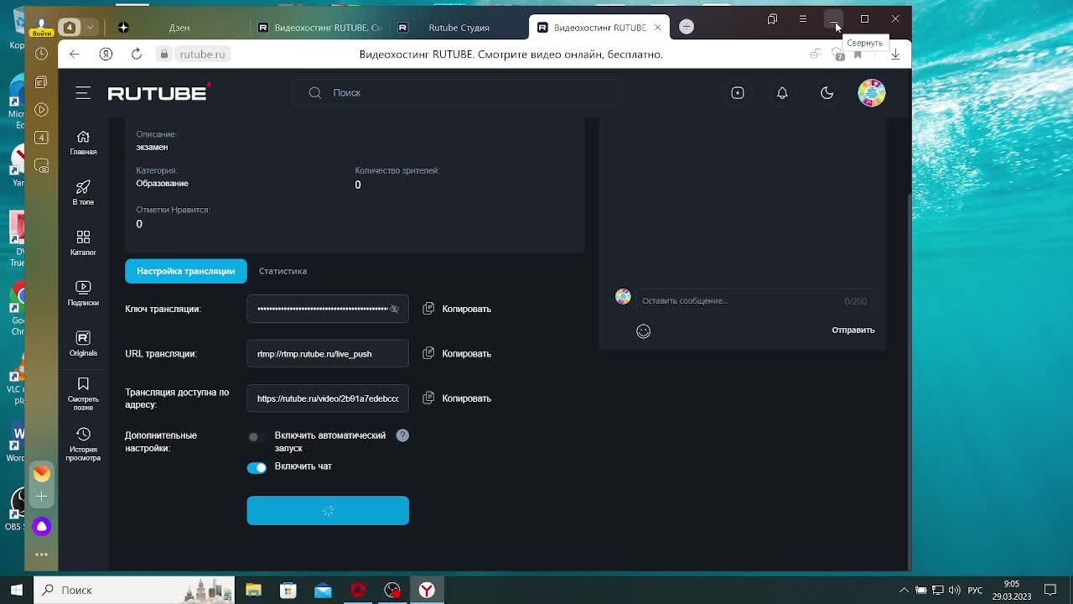This screenshot has width=1073, height=604.
Task: Open the chat emoji picker
Action: pos(643,331)
